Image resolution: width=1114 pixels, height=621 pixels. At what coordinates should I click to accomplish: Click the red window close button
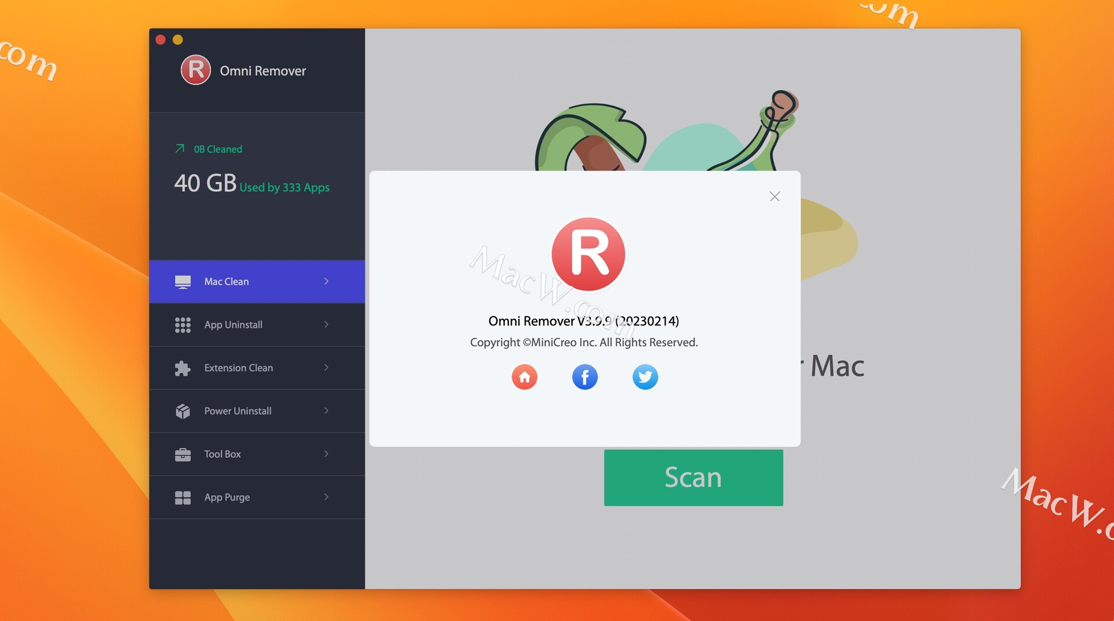[161, 39]
